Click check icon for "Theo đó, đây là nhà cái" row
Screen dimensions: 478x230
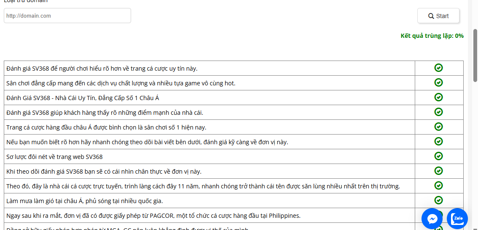pos(438,185)
